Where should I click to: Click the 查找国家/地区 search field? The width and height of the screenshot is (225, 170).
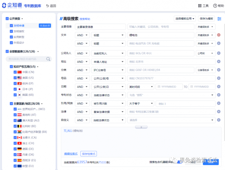(29, 59)
